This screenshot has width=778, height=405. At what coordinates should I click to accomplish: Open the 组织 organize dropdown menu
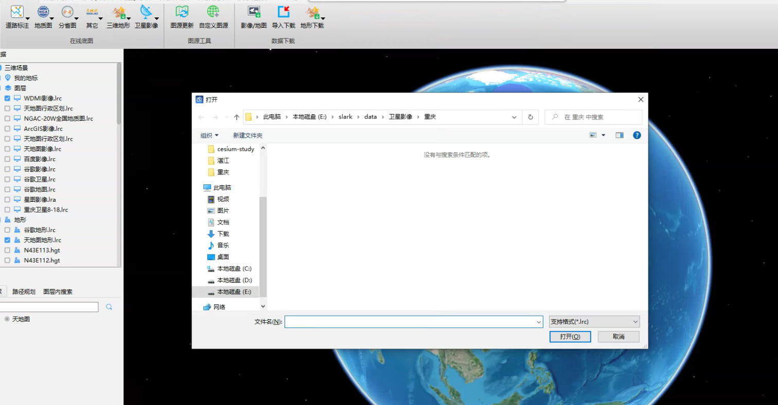point(209,136)
